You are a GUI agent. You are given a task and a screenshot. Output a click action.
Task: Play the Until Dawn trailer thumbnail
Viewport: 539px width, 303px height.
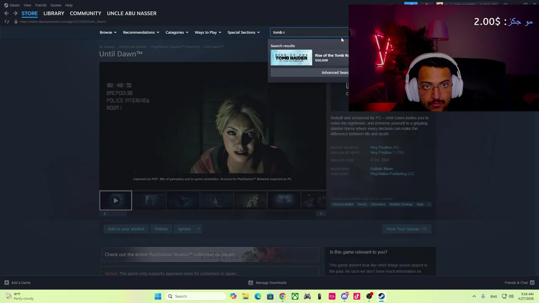pyautogui.click(x=115, y=200)
